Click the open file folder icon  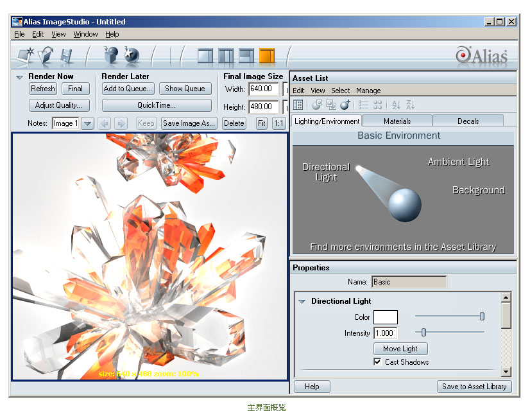click(x=46, y=56)
